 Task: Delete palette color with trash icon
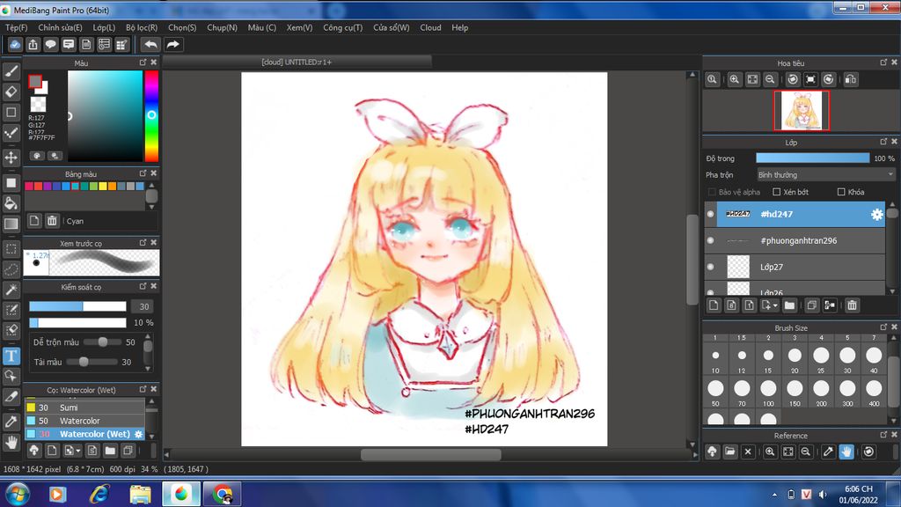coord(52,221)
